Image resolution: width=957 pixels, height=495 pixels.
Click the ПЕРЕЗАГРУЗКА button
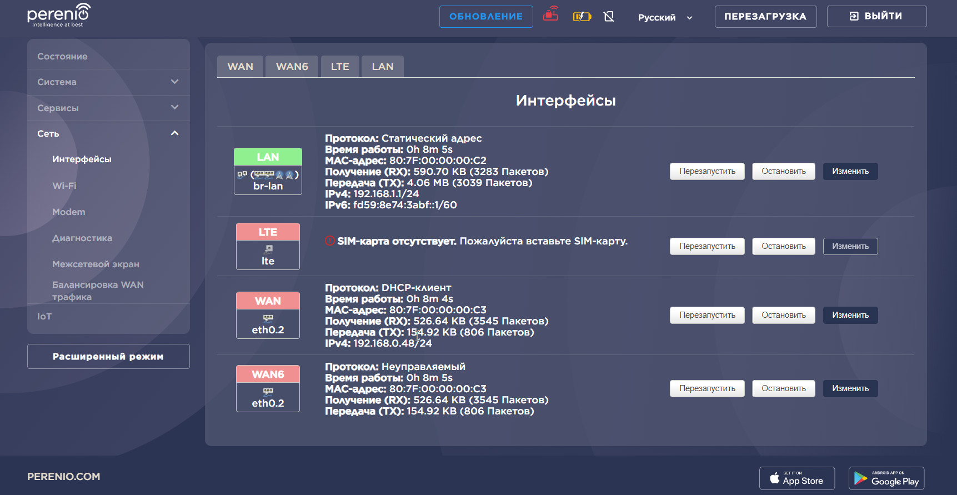765,17
